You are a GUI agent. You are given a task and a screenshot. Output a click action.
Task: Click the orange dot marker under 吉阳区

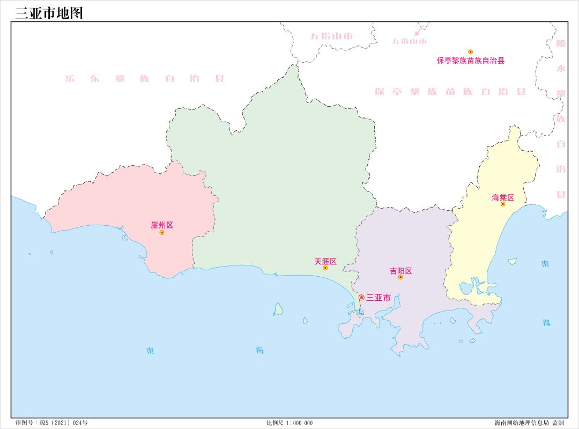tap(400, 277)
